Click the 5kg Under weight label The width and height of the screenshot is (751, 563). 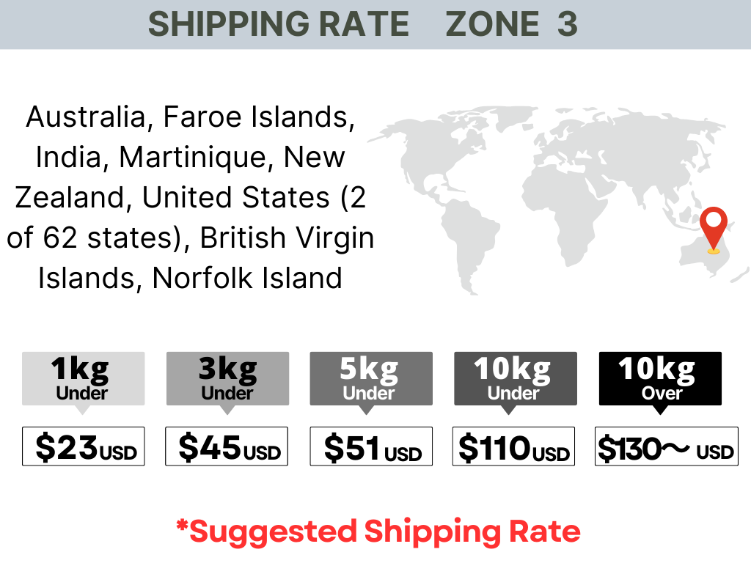tap(370, 378)
